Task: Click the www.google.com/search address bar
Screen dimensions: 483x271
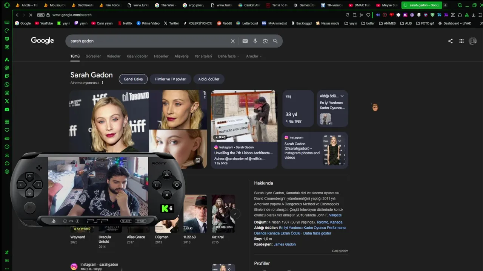Action: pos(72,15)
